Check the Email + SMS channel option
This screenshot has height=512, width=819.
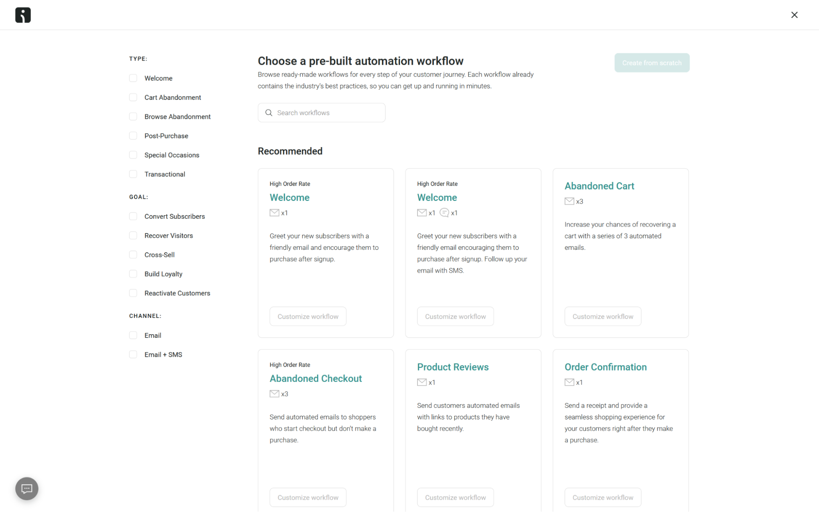click(x=133, y=354)
